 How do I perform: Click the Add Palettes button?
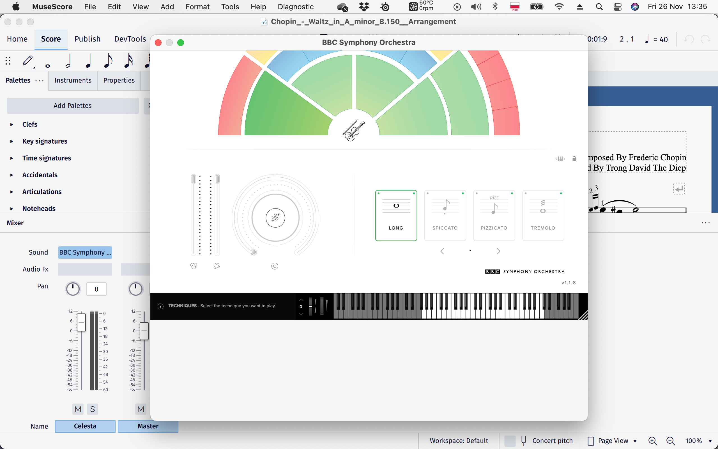[72, 106]
